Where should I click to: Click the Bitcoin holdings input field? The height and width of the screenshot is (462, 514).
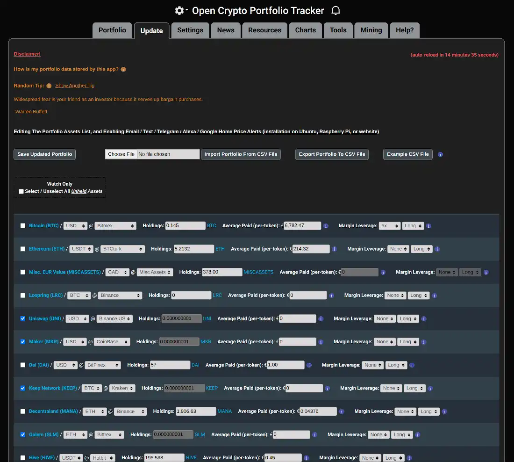[185, 226]
